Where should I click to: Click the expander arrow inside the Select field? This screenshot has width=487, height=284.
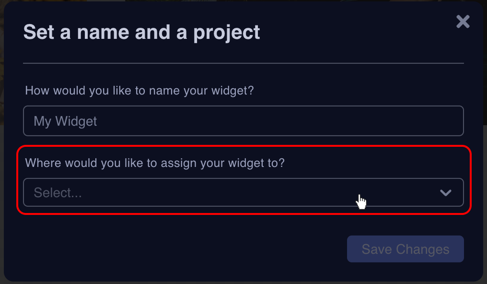click(446, 193)
